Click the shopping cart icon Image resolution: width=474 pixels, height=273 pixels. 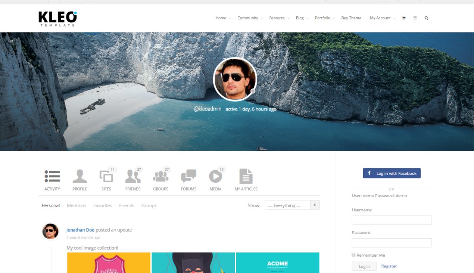404,18
